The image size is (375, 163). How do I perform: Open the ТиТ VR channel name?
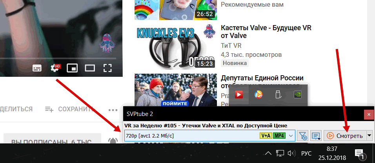(232, 46)
